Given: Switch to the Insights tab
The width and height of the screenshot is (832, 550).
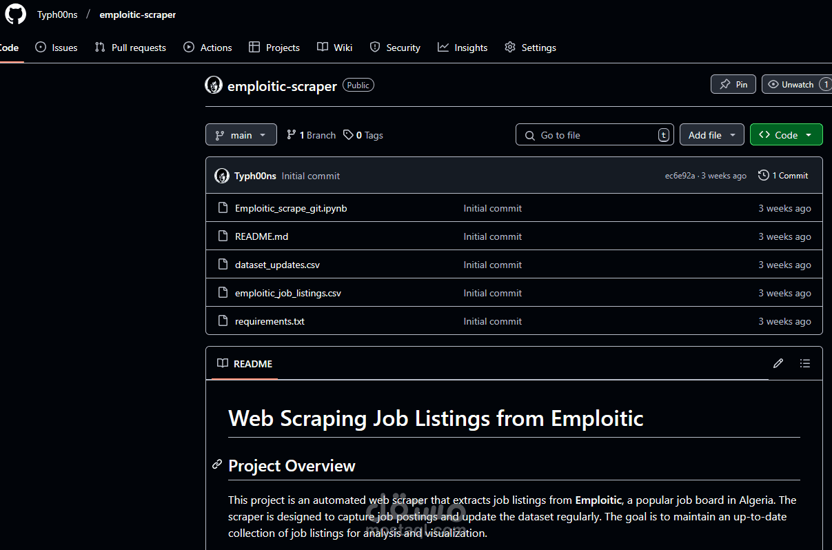Looking at the screenshot, I should 463,48.
